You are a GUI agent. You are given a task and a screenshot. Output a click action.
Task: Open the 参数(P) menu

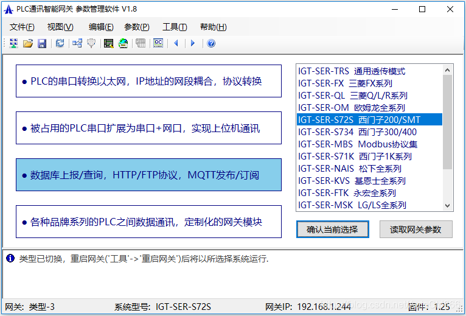(137, 27)
